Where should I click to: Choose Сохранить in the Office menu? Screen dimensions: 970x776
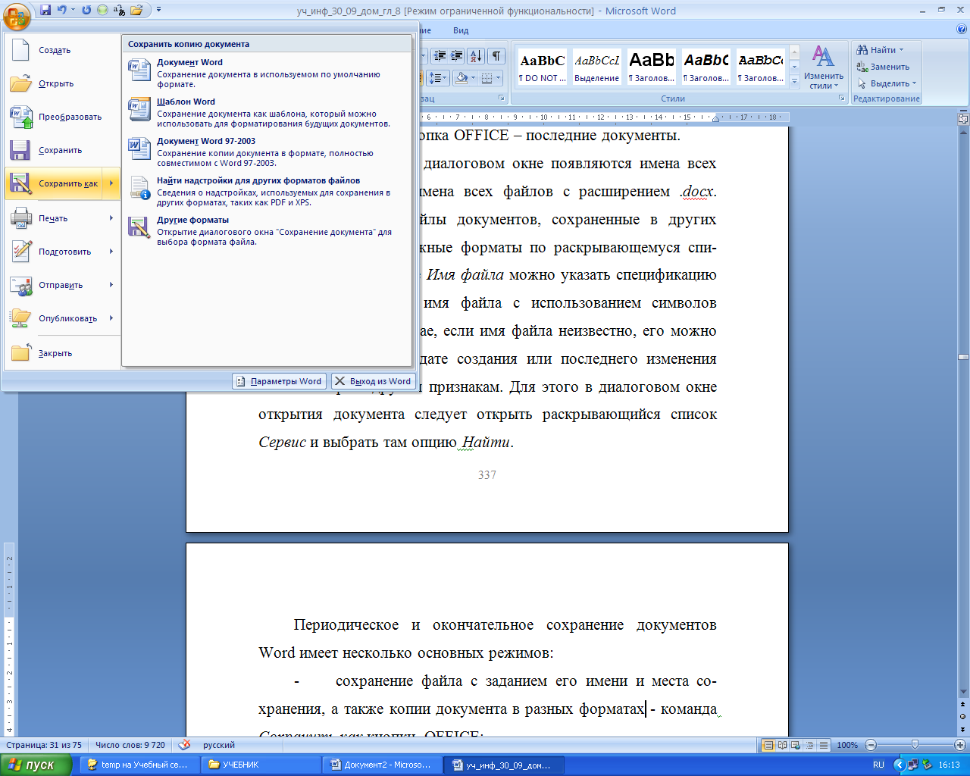(62, 151)
